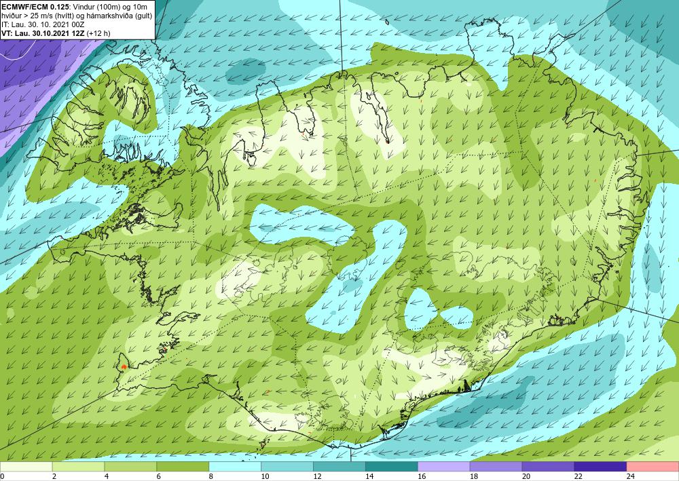Viewport: 679px width, 481px height.
Task: Click the '(+12 h)' forecast offset text
Action: pos(98,33)
